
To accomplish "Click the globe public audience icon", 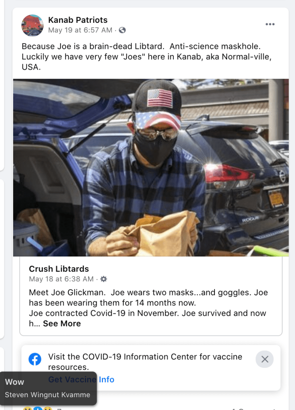I will coord(122,30).
